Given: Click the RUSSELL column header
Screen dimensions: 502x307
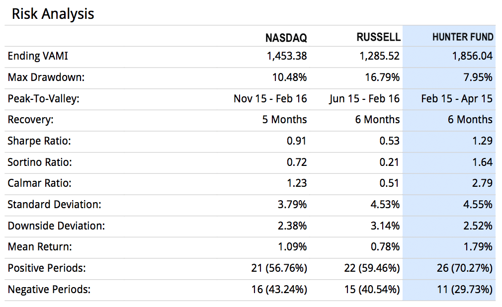Looking at the screenshot, I should click(378, 37).
